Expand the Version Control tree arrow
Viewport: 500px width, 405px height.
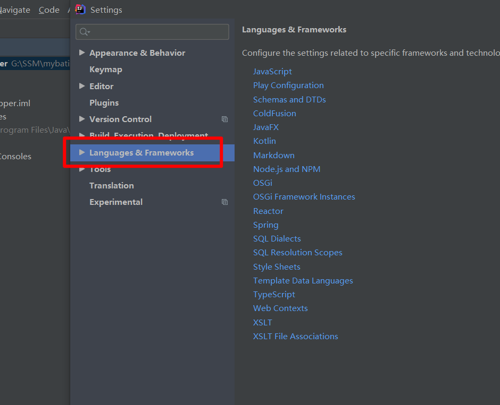[81, 119]
